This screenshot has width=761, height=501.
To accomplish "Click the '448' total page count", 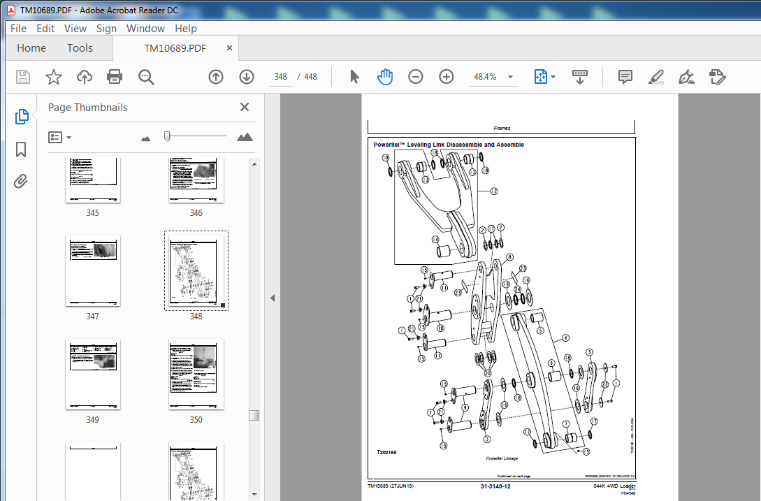I will 310,77.
